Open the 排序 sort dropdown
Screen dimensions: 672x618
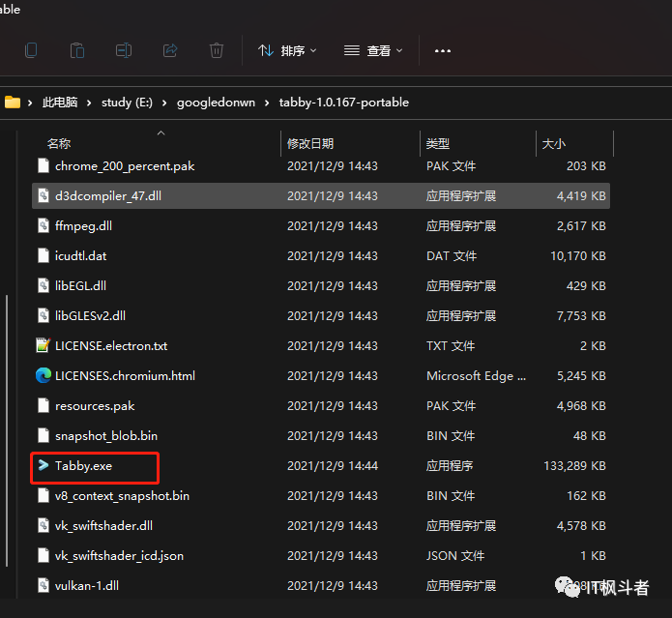point(287,51)
